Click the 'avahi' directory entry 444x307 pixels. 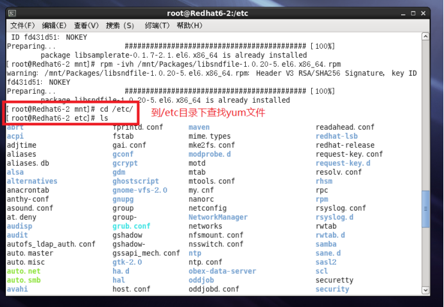click(17, 289)
